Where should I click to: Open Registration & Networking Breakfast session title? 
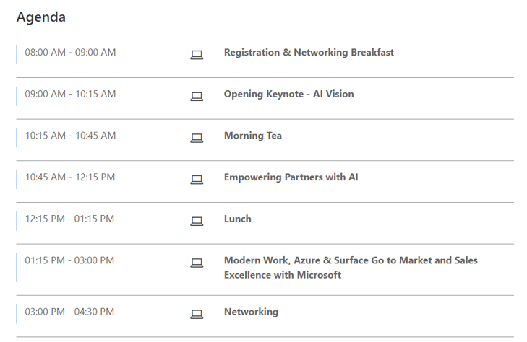click(309, 52)
